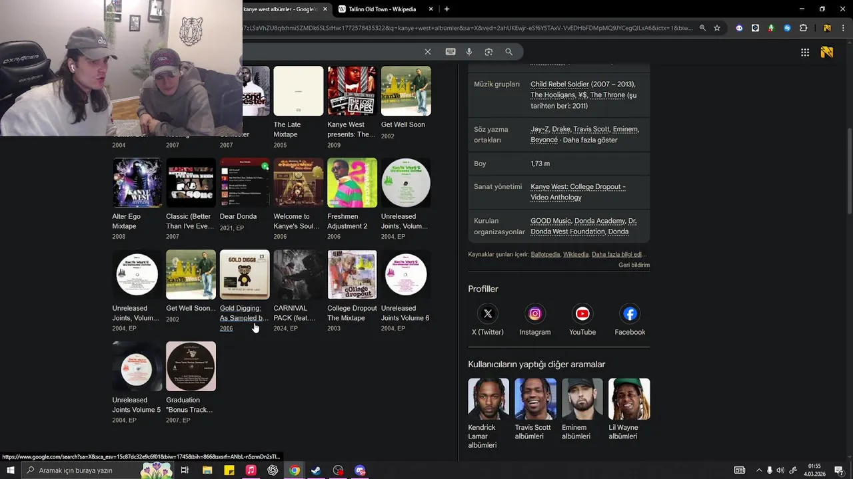
Task: Open Travis Scott albümleri suggestion
Action: click(x=535, y=410)
